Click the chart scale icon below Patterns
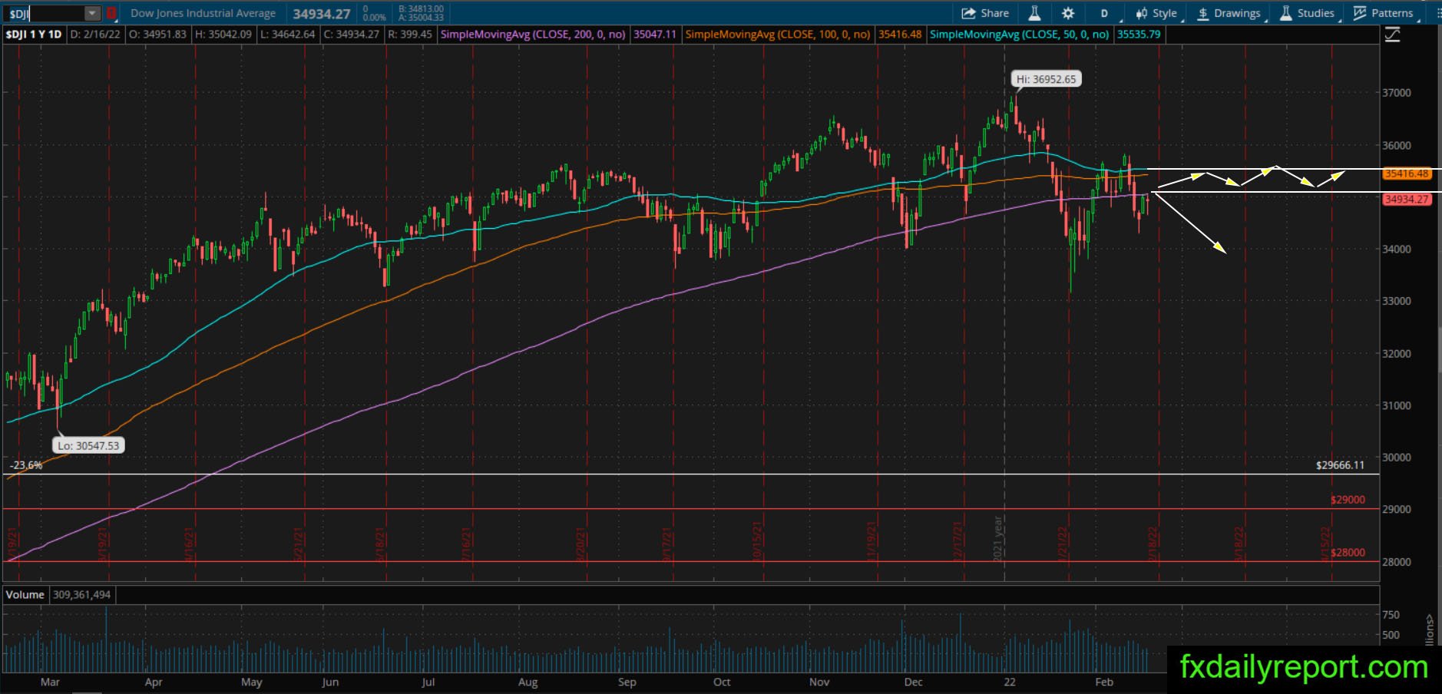Screen dimensions: 1442x694 [1392, 35]
